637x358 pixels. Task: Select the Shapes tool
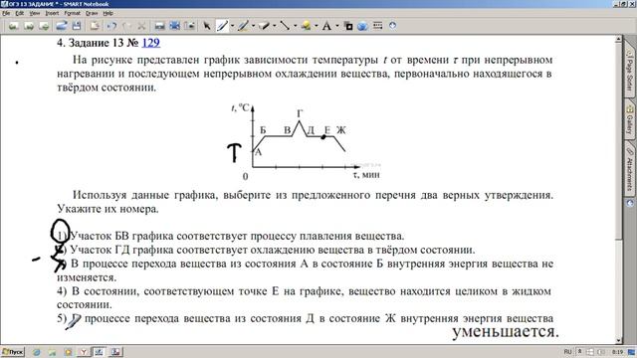pyautogui.click(x=306, y=26)
